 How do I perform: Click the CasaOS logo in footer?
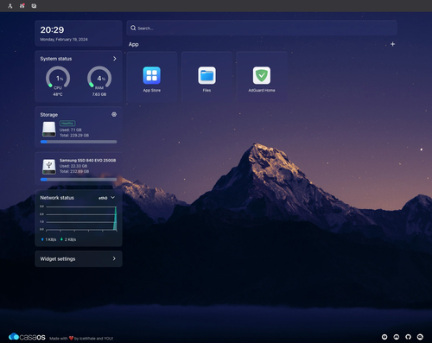(x=27, y=337)
